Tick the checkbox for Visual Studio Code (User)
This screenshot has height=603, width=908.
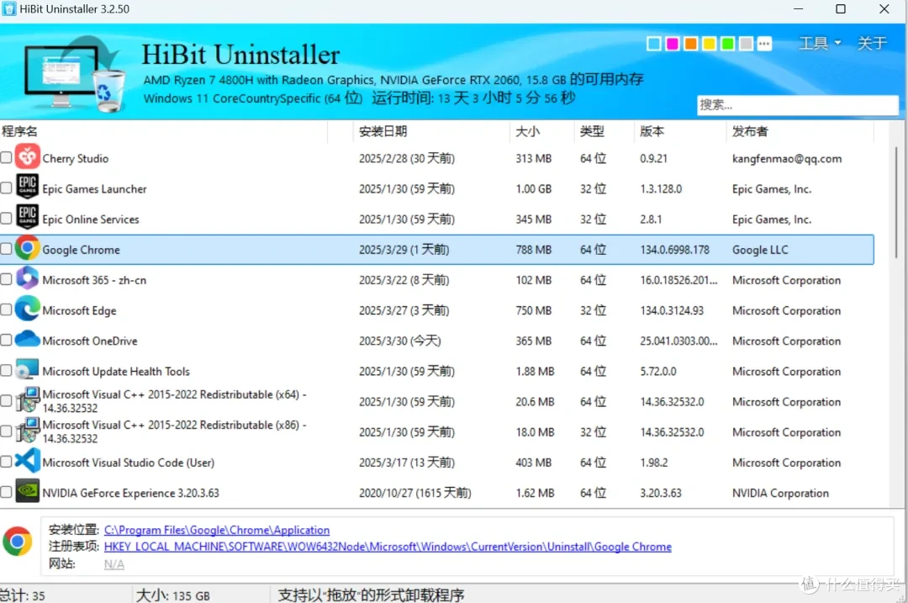pos(6,462)
